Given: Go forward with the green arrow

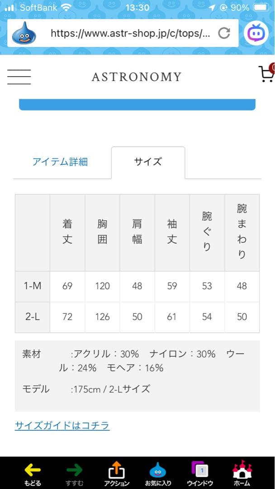Looking at the screenshot, I should pyautogui.click(x=74, y=474).
